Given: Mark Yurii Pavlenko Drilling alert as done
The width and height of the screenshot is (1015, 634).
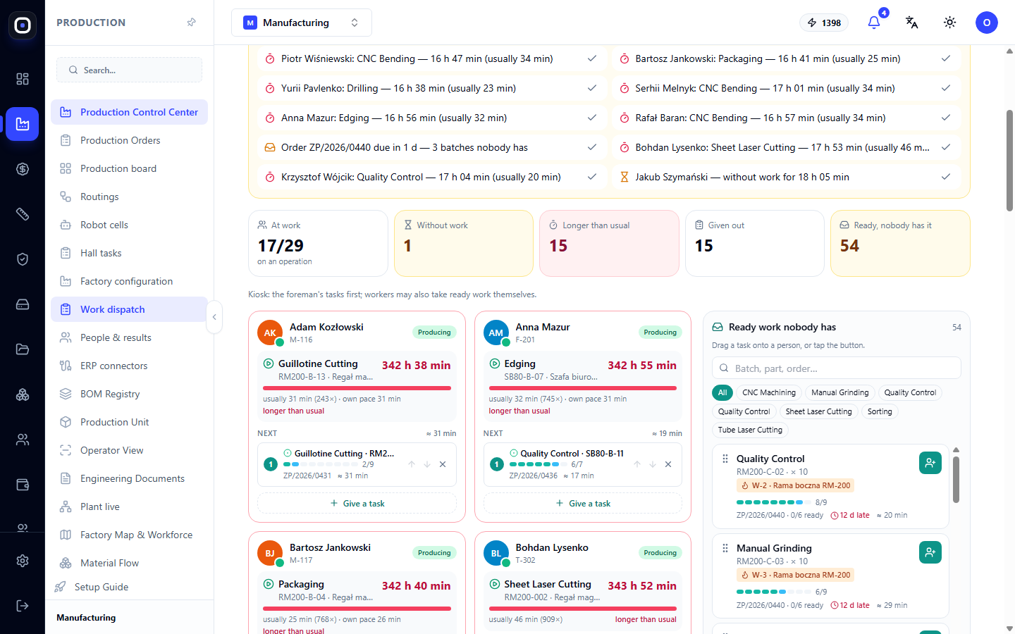Looking at the screenshot, I should click(592, 88).
